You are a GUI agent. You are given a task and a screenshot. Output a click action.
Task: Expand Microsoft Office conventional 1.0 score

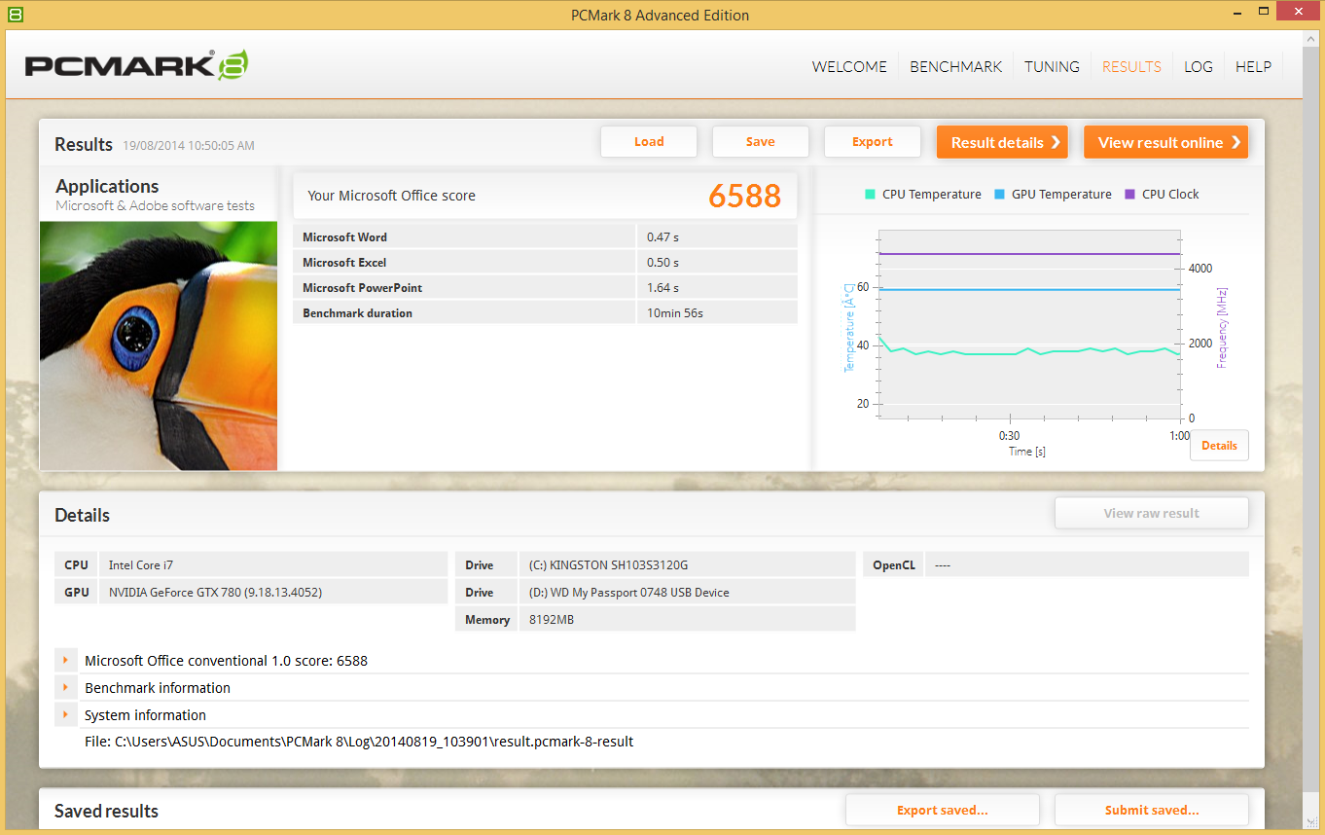point(65,661)
